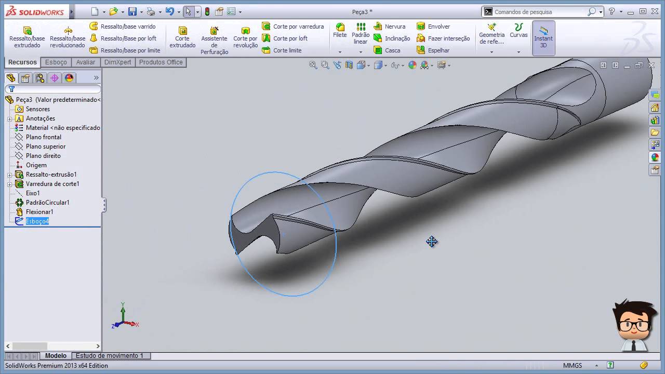Viewport: 665px width, 374px height.
Task: Click the Undo icon
Action: pos(169,11)
